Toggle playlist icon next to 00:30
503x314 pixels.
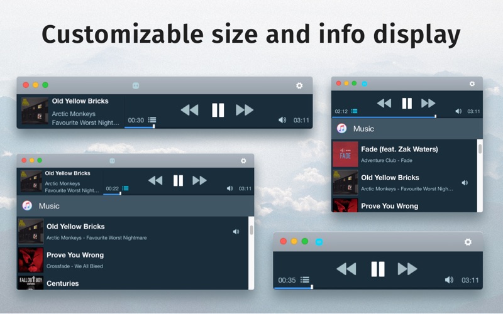pyautogui.click(x=152, y=120)
